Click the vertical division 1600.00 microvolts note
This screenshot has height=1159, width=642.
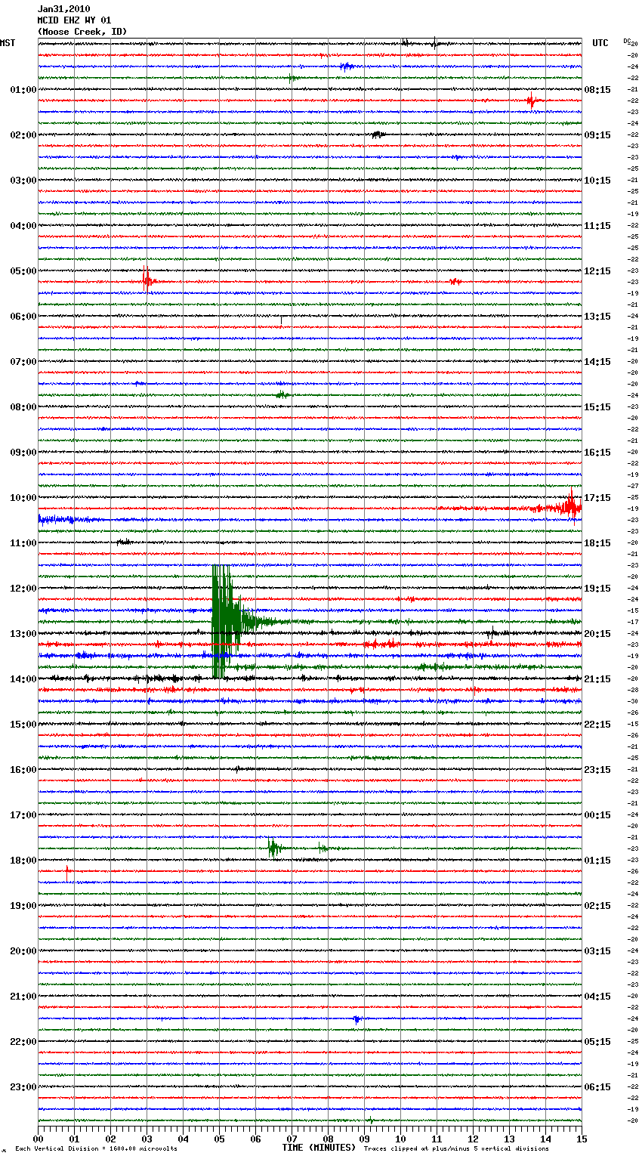pyautogui.click(x=96, y=1148)
